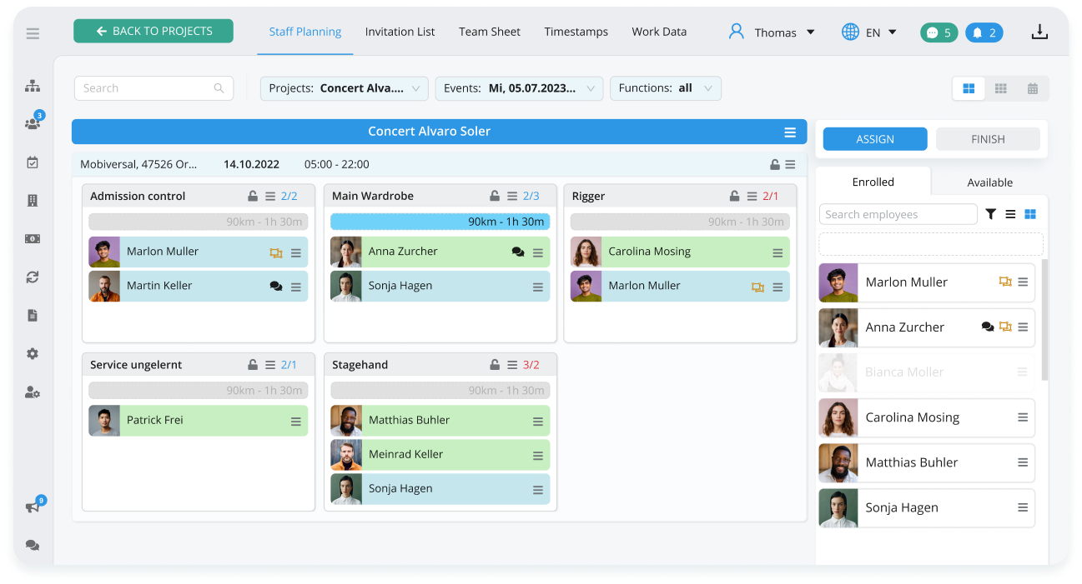The width and height of the screenshot is (1082, 584).
Task: Open the announcements megaphone icon showing 9
Action: (32, 506)
